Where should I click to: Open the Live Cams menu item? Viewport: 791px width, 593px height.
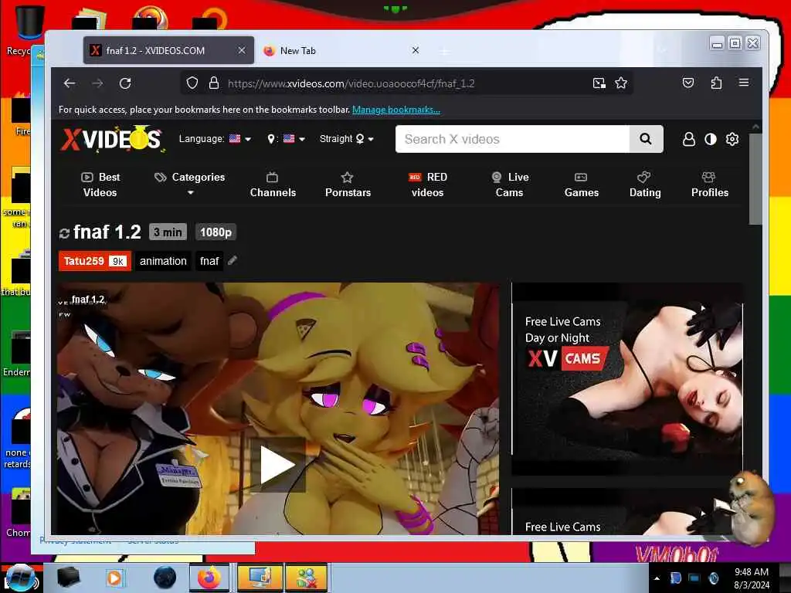tap(510, 185)
